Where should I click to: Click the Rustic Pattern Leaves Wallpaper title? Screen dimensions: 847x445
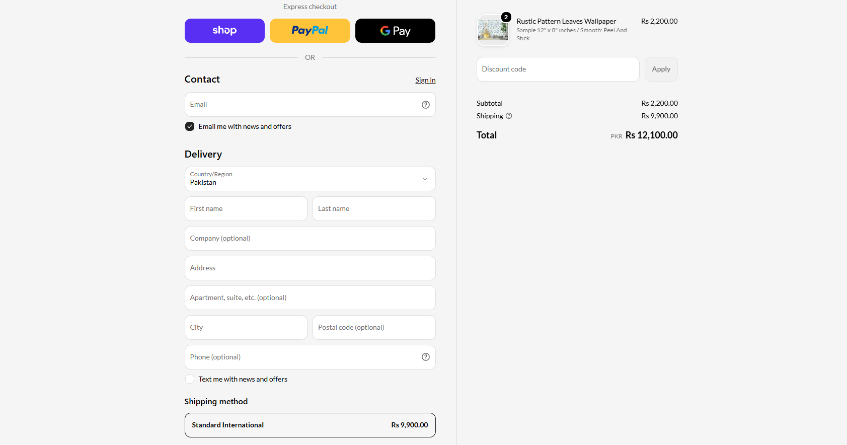[x=566, y=21]
